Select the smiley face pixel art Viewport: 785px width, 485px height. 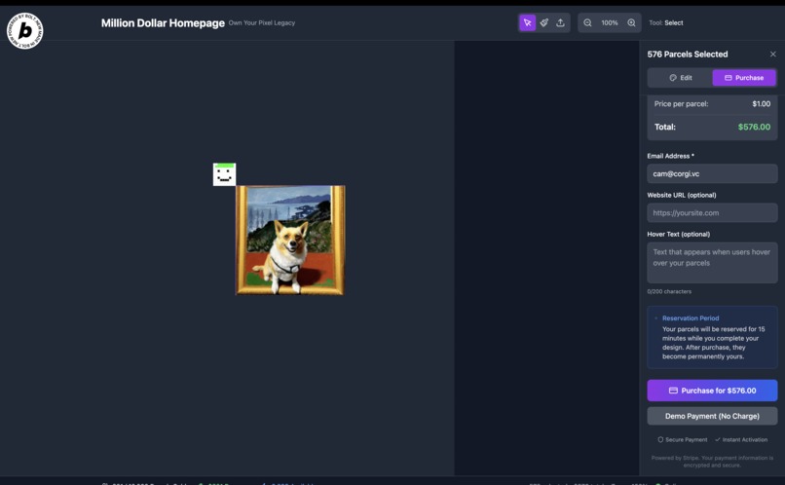coord(224,174)
